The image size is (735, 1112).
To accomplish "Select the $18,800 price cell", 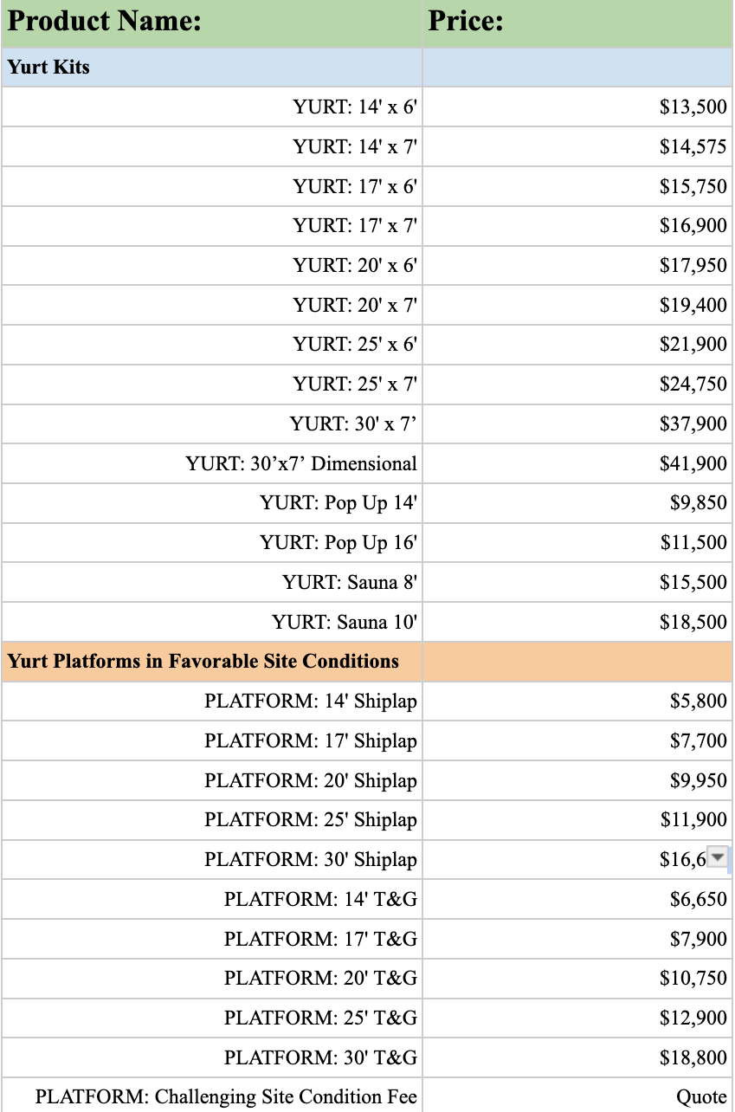I will pyautogui.click(x=577, y=1057).
